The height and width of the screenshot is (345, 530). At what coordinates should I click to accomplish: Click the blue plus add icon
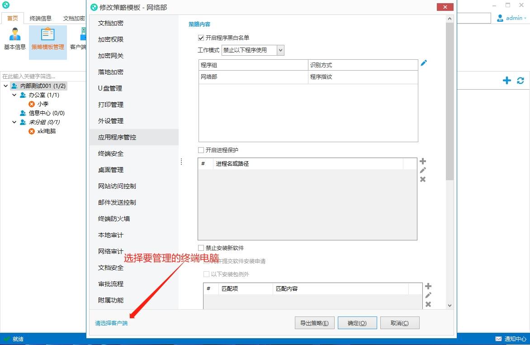(x=506, y=81)
